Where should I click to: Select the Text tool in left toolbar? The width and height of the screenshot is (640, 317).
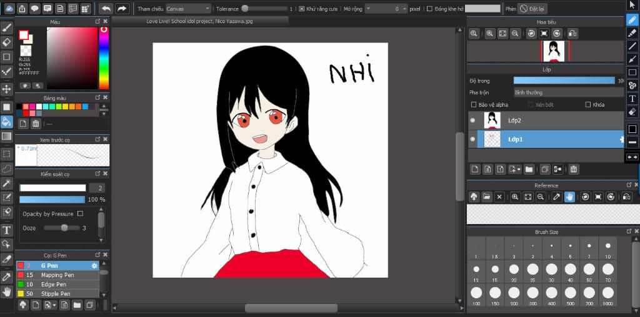point(6,230)
